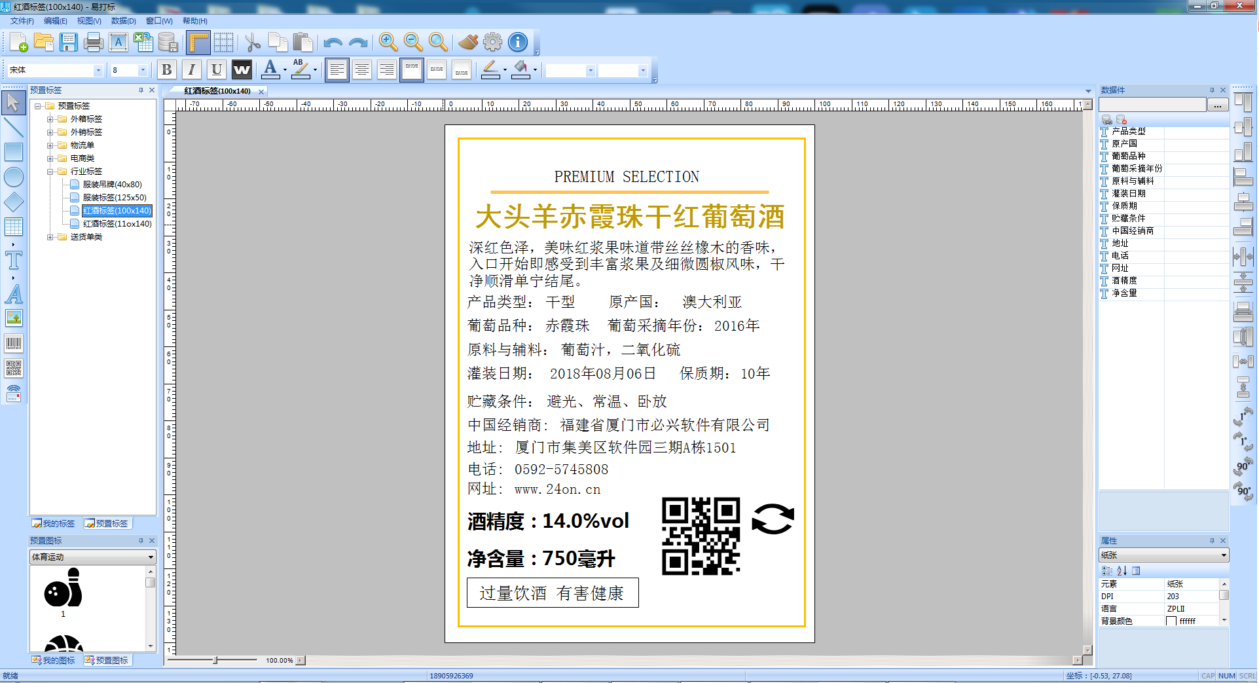Image resolution: width=1259 pixels, height=683 pixels.
Task: Select the diamond shape tool
Action: [13, 202]
